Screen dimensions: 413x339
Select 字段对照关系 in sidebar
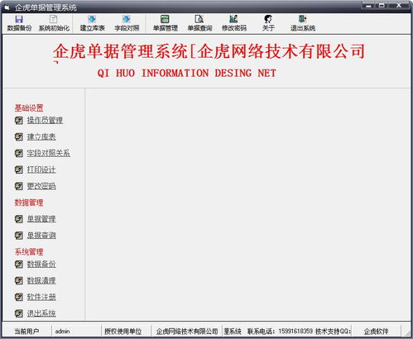pos(48,153)
